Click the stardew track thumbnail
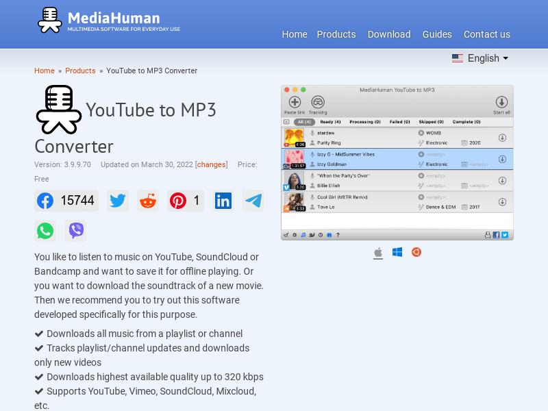548x411 pixels. (294, 138)
